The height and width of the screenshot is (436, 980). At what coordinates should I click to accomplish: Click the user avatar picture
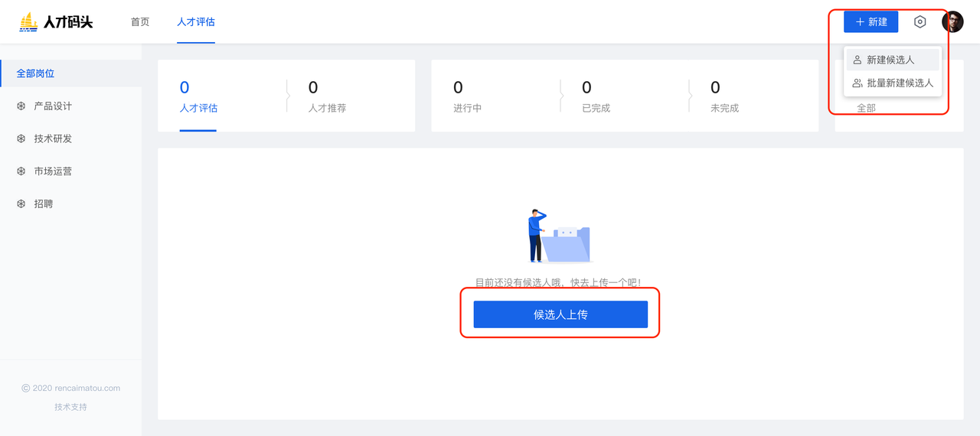(x=952, y=22)
